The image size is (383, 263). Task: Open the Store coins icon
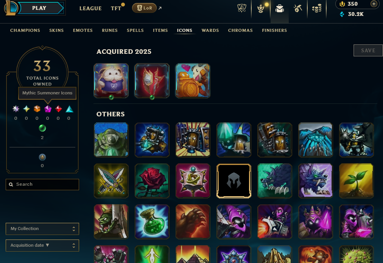[x=317, y=9]
